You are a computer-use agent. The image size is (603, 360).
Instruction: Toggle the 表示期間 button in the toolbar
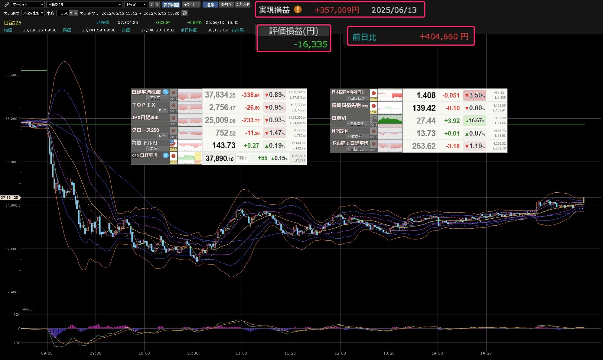click(171, 5)
